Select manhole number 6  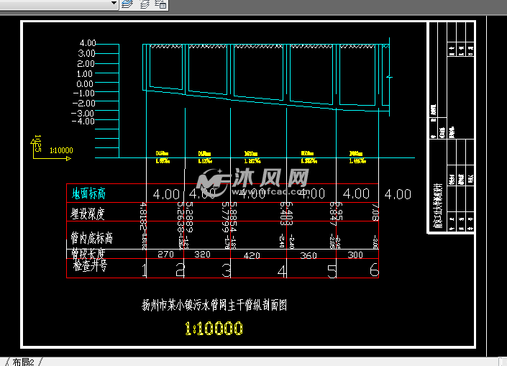pos(374,270)
